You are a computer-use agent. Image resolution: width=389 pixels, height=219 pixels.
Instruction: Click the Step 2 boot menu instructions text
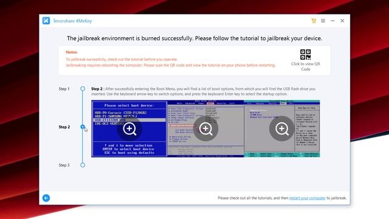204,91
